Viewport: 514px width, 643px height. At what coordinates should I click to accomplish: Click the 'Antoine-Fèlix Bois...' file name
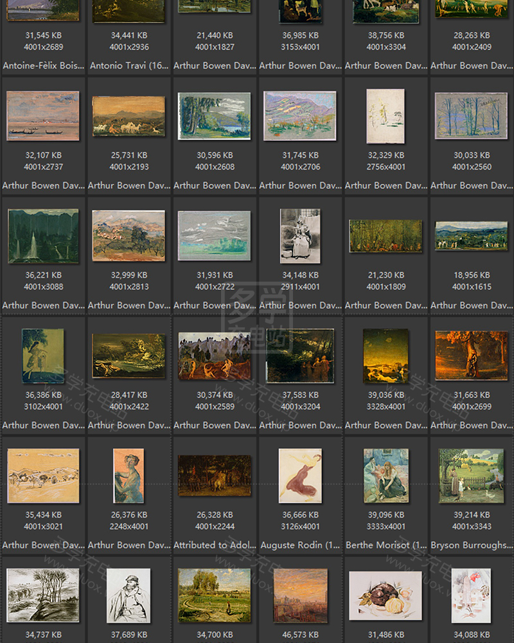pyautogui.click(x=43, y=66)
